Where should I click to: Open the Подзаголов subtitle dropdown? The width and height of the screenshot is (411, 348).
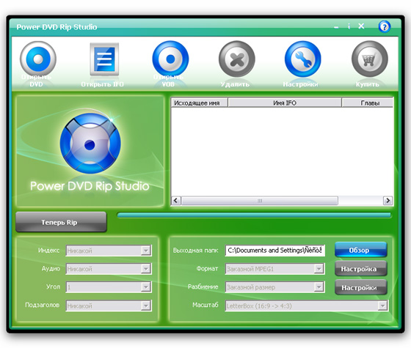(109, 306)
